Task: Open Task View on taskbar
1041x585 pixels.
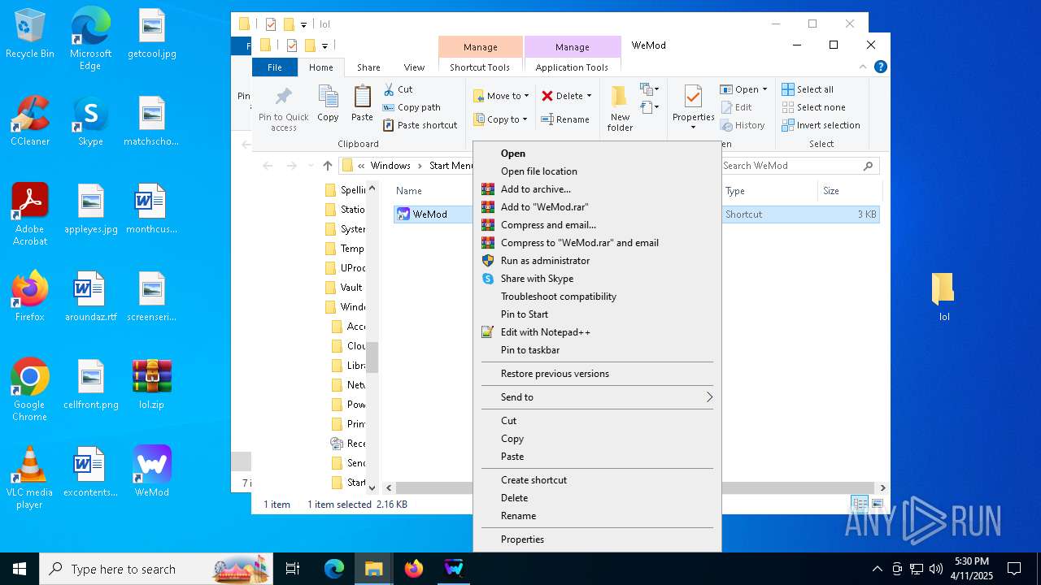Action: (293, 569)
